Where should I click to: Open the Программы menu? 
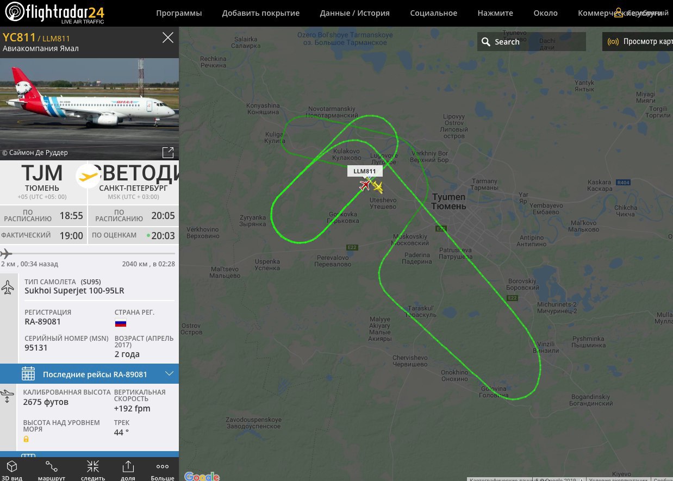click(179, 13)
